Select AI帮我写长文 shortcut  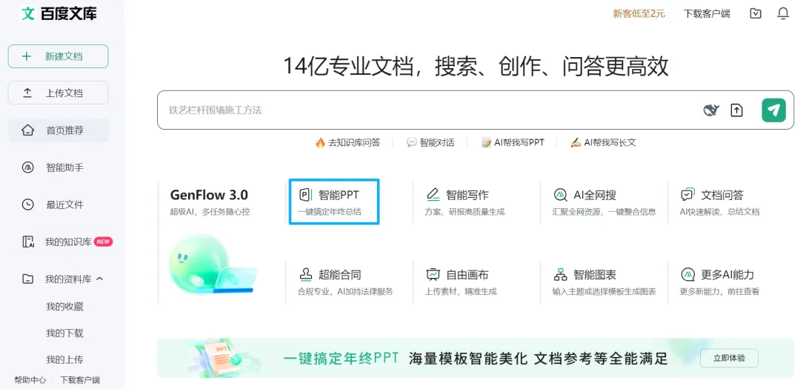tap(603, 142)
